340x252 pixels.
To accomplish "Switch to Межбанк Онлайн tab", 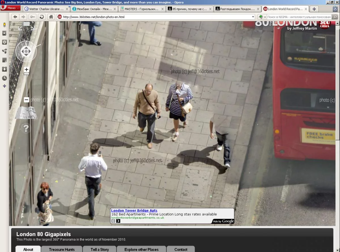I will pyautogui.click(x=93, y=9).
